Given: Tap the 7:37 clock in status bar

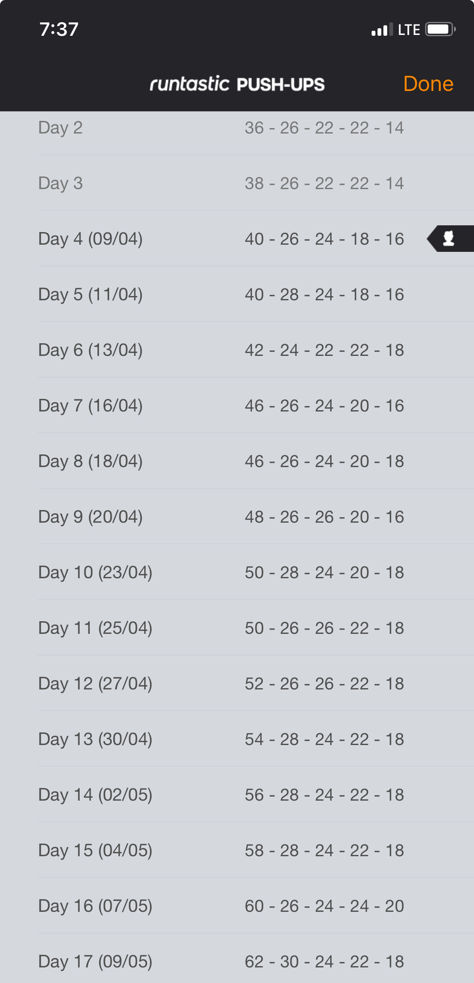Looking at the screenshot, I should [59, 29].
